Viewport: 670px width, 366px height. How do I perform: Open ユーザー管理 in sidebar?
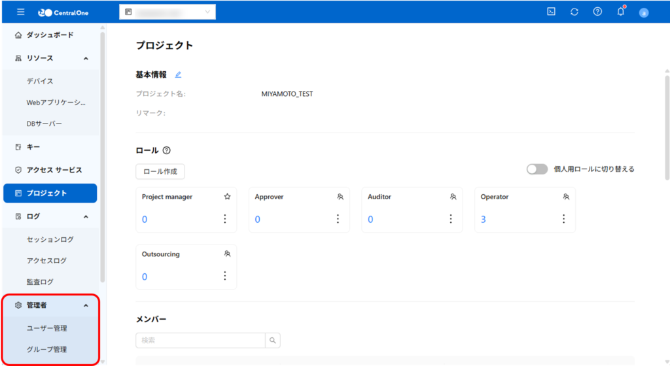coord(46,328)
